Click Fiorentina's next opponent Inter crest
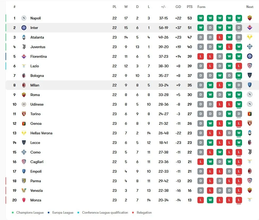The image size is (259, 220). point(250,56)
